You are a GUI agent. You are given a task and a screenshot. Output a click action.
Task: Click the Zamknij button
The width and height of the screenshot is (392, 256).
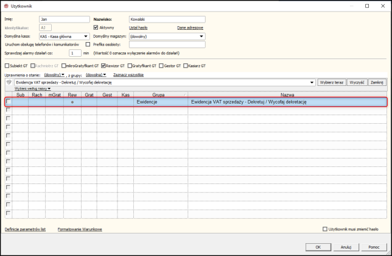point(377,82)
